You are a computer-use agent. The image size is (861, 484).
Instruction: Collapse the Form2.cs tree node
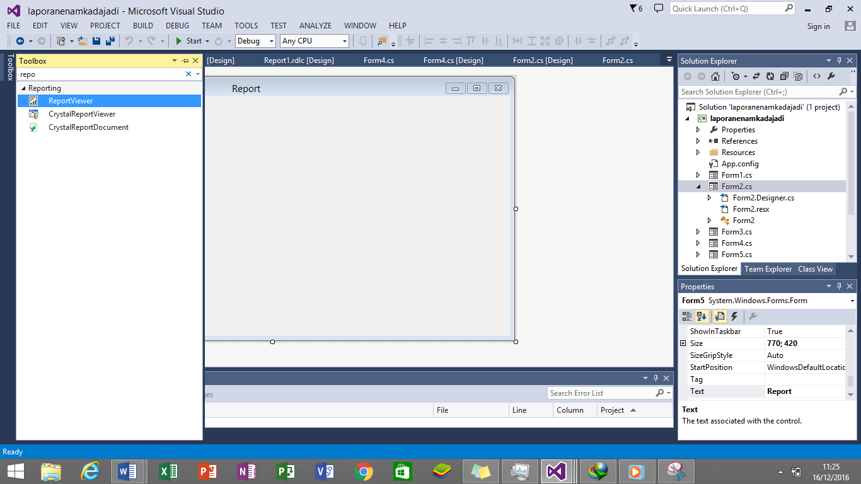click(698, 186)
